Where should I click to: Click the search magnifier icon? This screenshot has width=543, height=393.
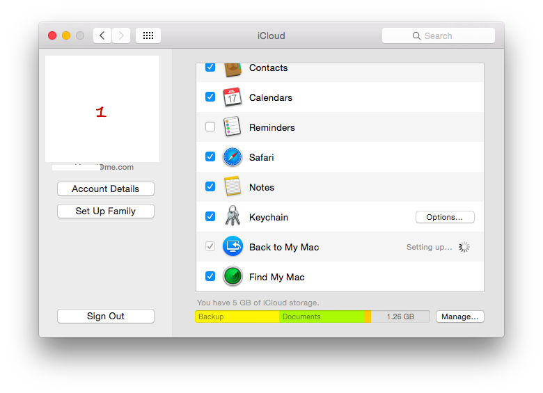pyautogui.click(x=416, y=36)
